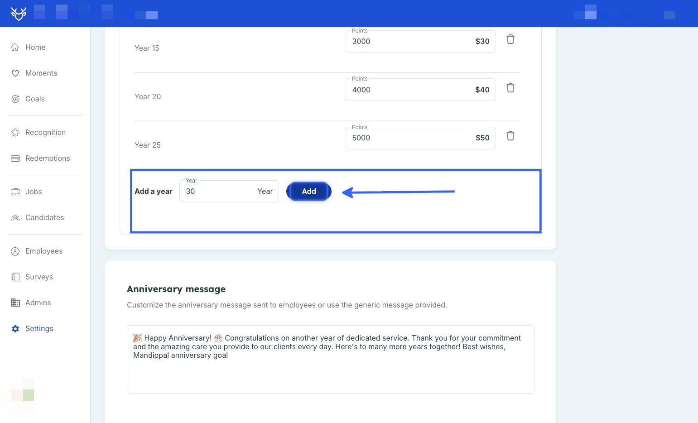
Task: Click the Year 20 row label
Action: 148,96
